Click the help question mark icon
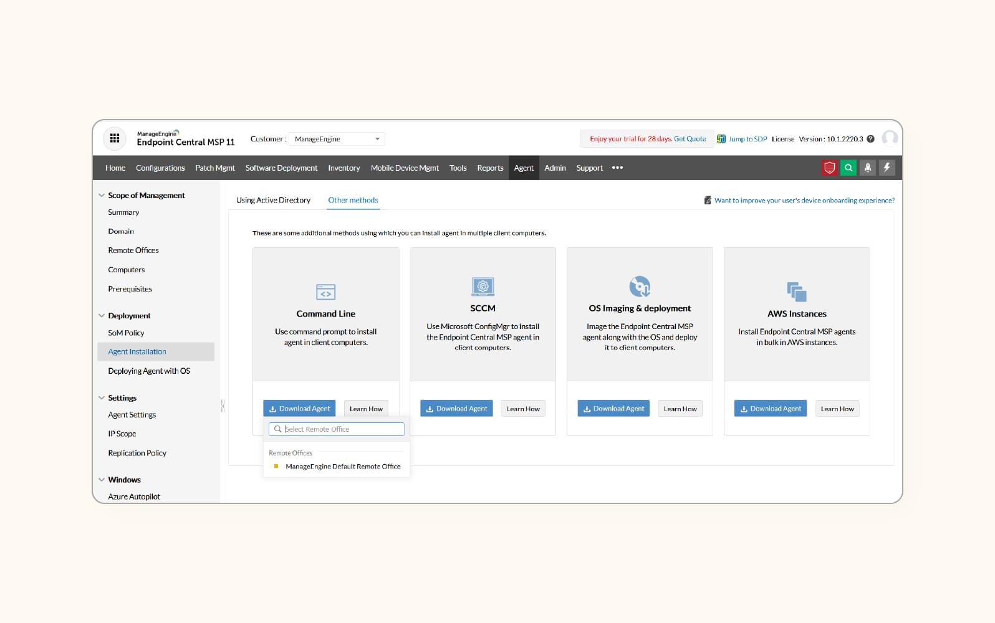 pos(870,139)
